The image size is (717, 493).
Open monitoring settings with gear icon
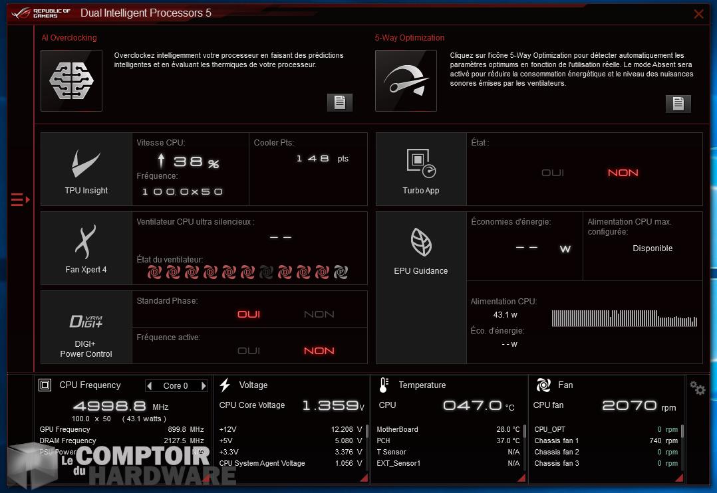[698, 388]
